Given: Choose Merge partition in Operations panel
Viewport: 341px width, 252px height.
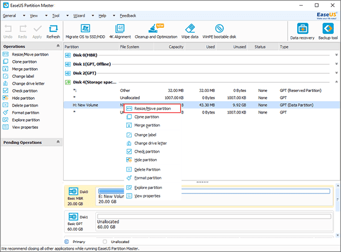Looking at the screenshot, I should pyautogui.click(x=20, y=69).
